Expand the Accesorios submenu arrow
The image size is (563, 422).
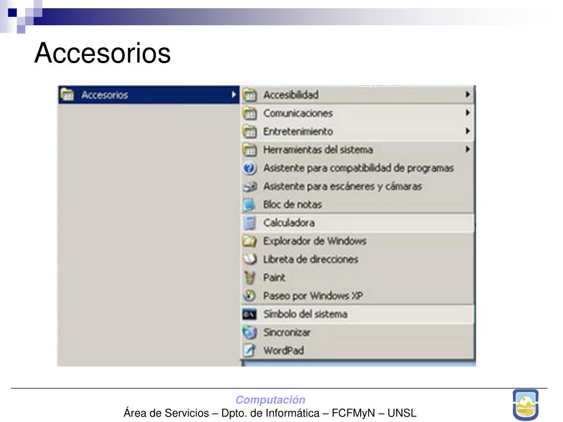(234, 95)
